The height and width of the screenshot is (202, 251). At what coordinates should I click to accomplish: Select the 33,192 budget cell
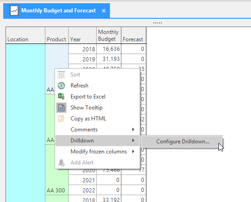[x=109, y=199]
